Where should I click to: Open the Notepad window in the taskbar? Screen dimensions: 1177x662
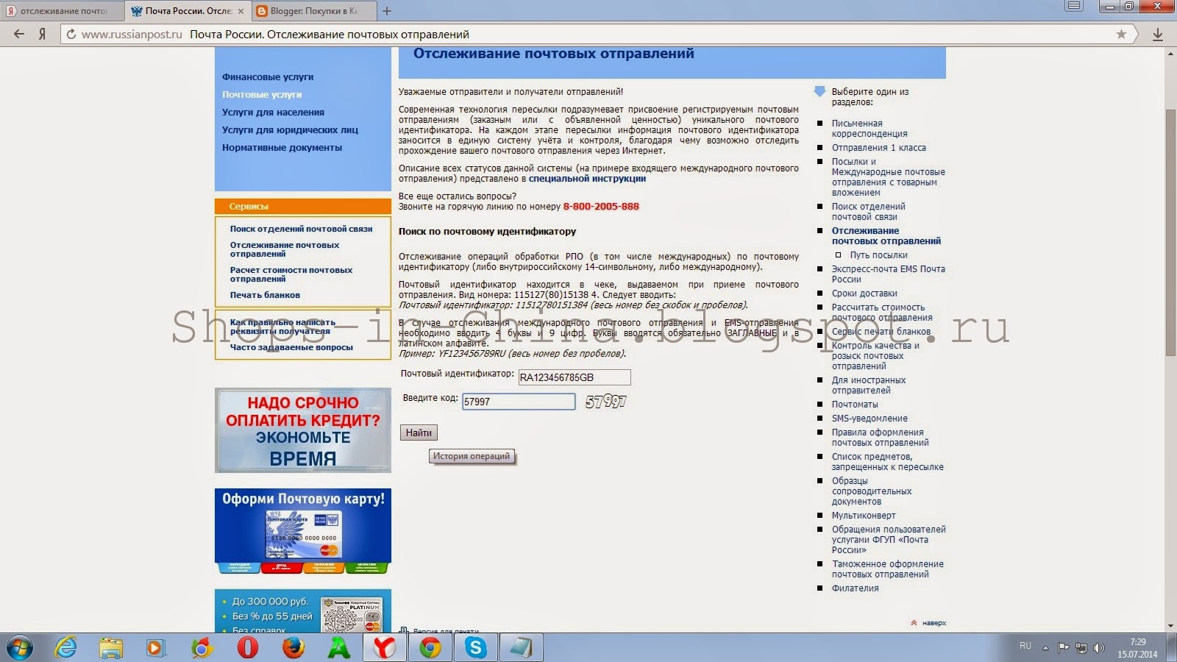[x=522, y=647]
